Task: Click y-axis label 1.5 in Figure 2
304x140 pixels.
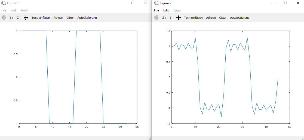Action: (168, 31)
